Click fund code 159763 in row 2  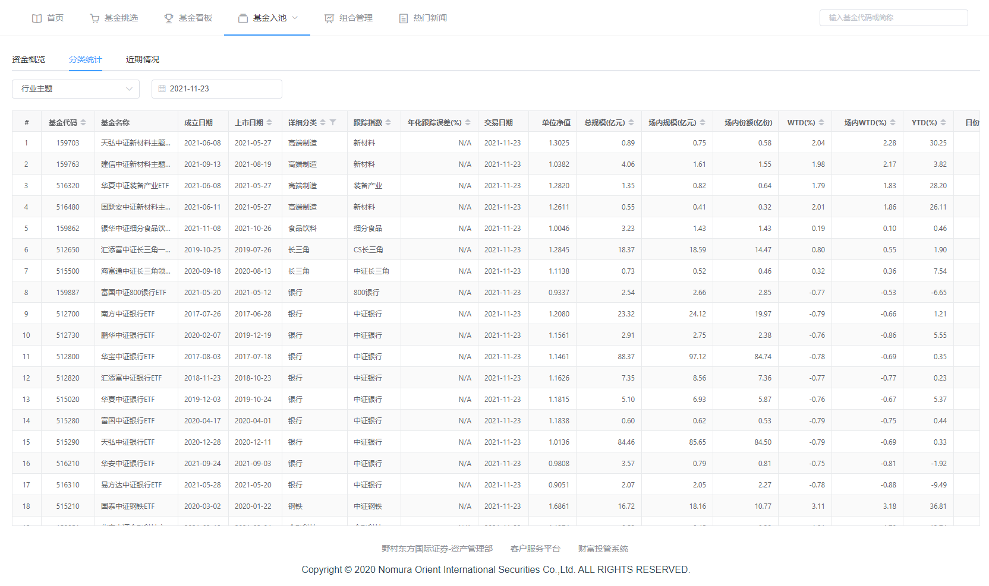pyautogui.click(x=68, y=164)
